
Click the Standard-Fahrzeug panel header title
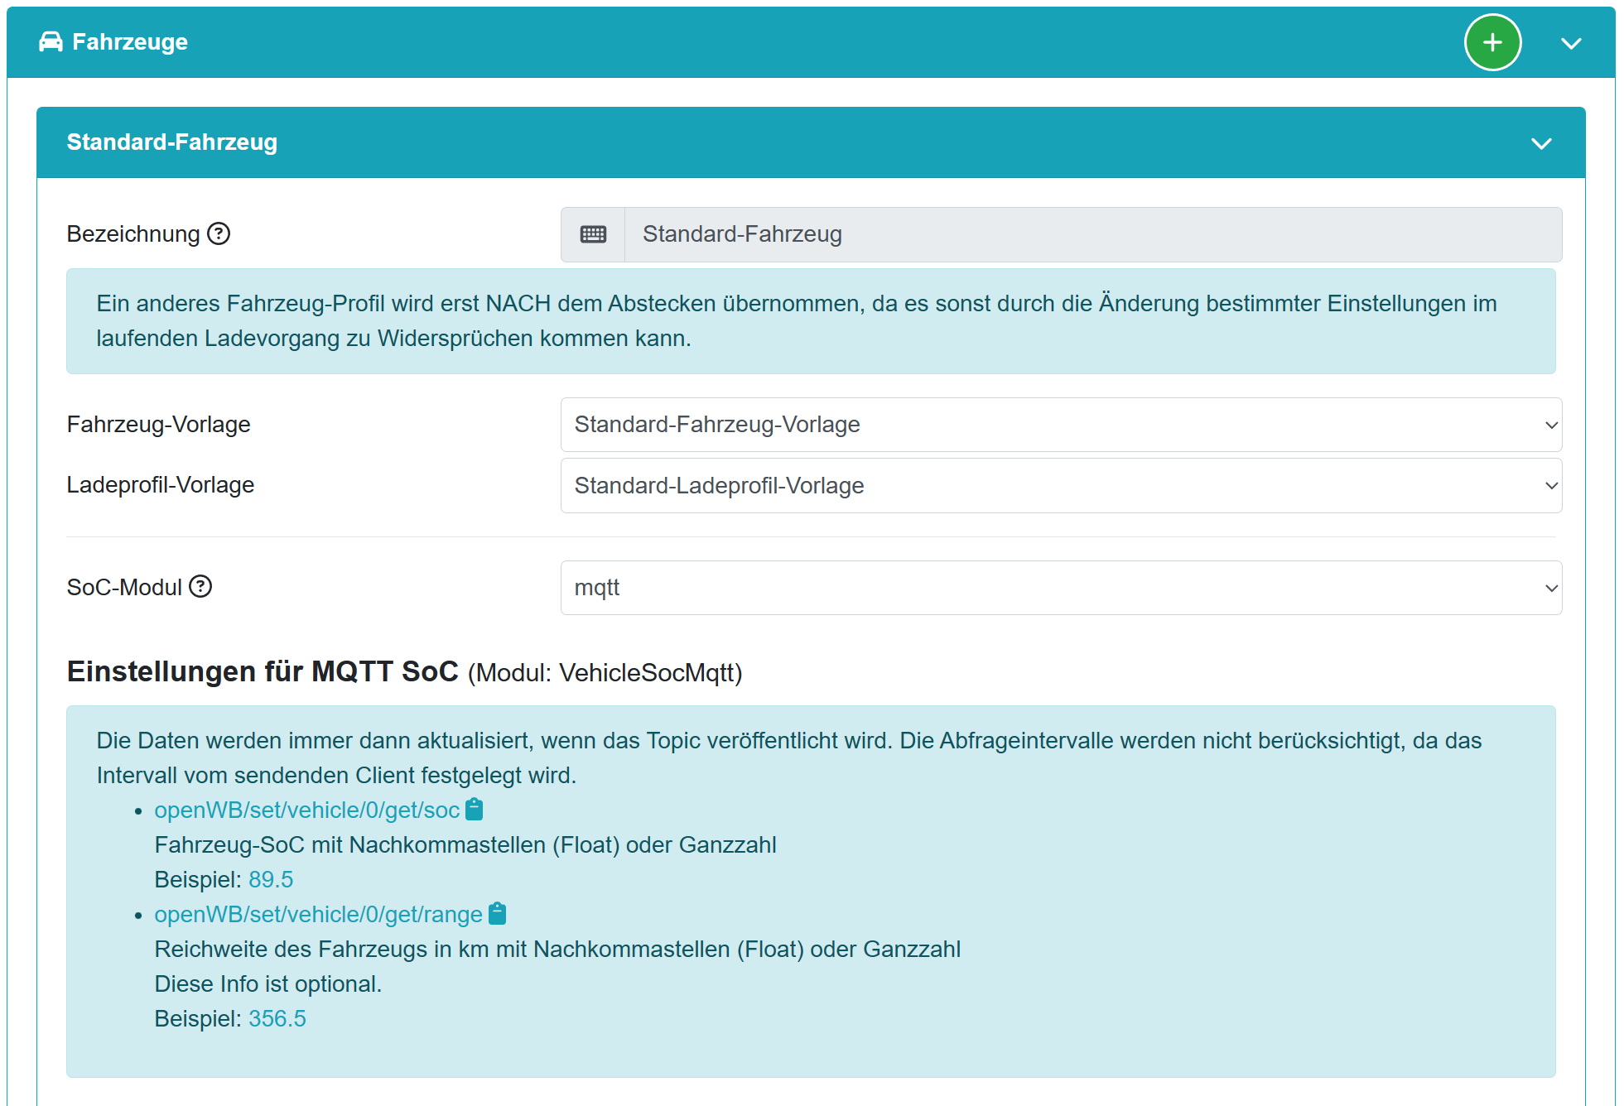click(171, 142)
